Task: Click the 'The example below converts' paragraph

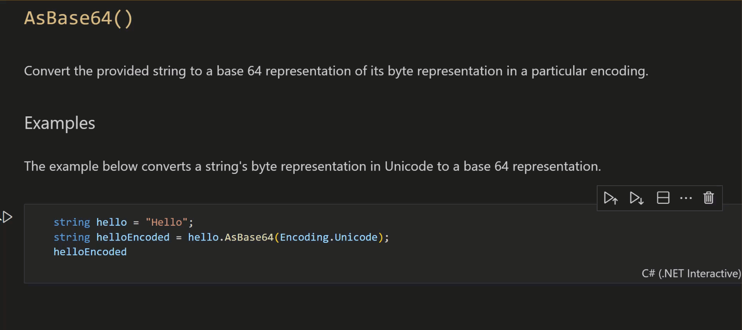Action: click(312, 167)
